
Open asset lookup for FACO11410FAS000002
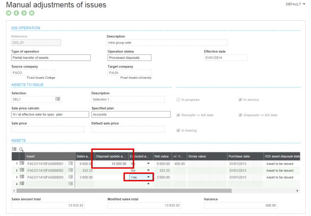pyautogui.click(x=70, y=170)
